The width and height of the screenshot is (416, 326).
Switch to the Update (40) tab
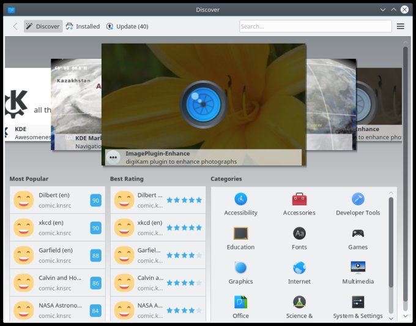pos(127,26)
